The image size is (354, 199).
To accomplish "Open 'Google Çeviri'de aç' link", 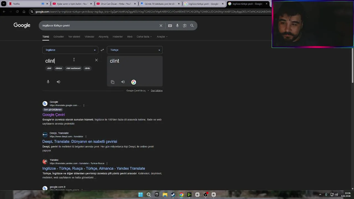I will tap(136, 91).
